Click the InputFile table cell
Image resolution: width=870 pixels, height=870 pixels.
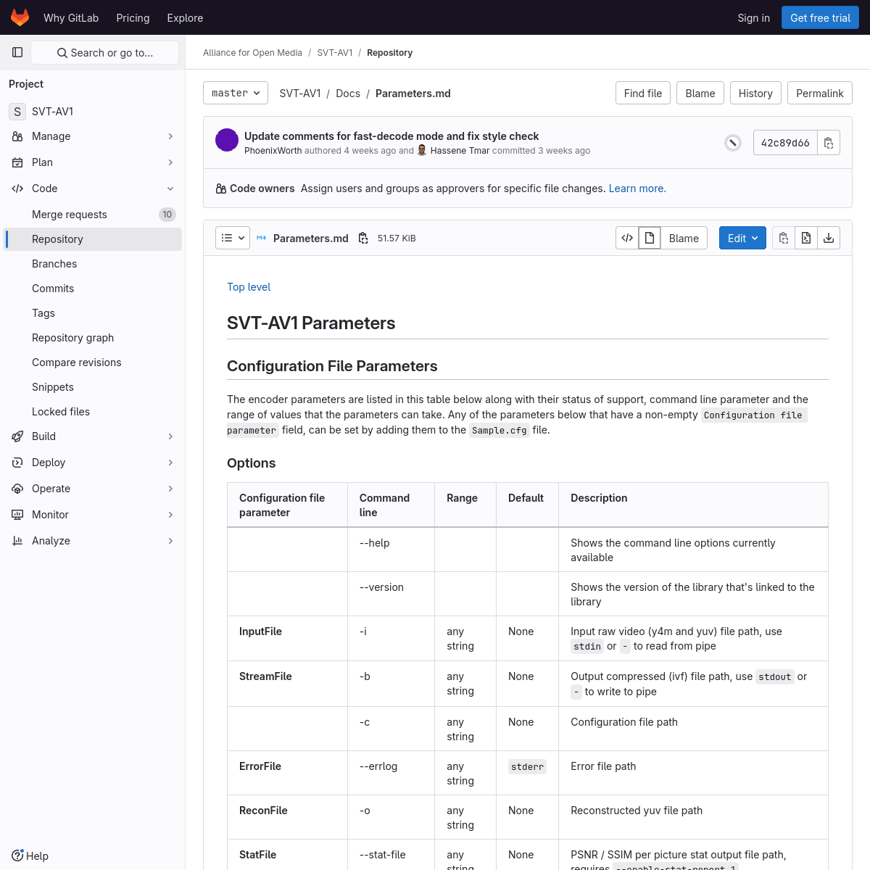pyautogui.click(x=287, y=639)
